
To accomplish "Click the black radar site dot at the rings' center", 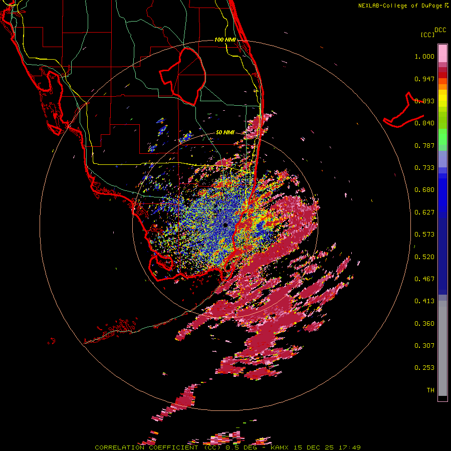I will click(x=225, y=225).
